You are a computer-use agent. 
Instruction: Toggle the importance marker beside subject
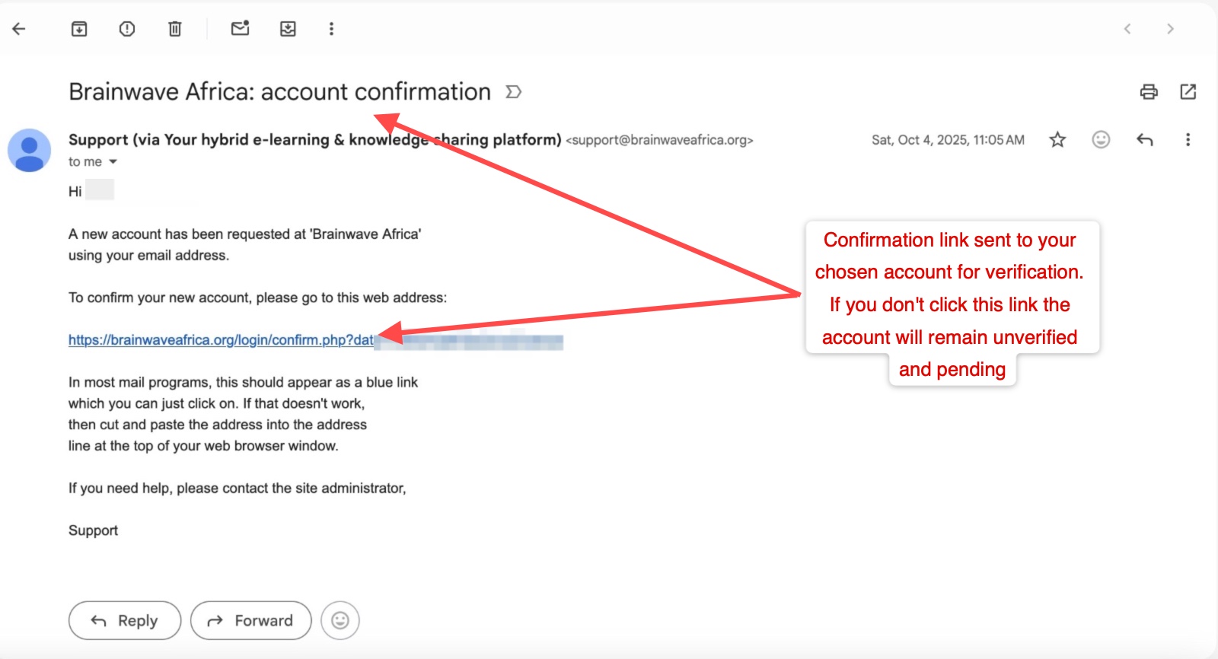(514, 92)
